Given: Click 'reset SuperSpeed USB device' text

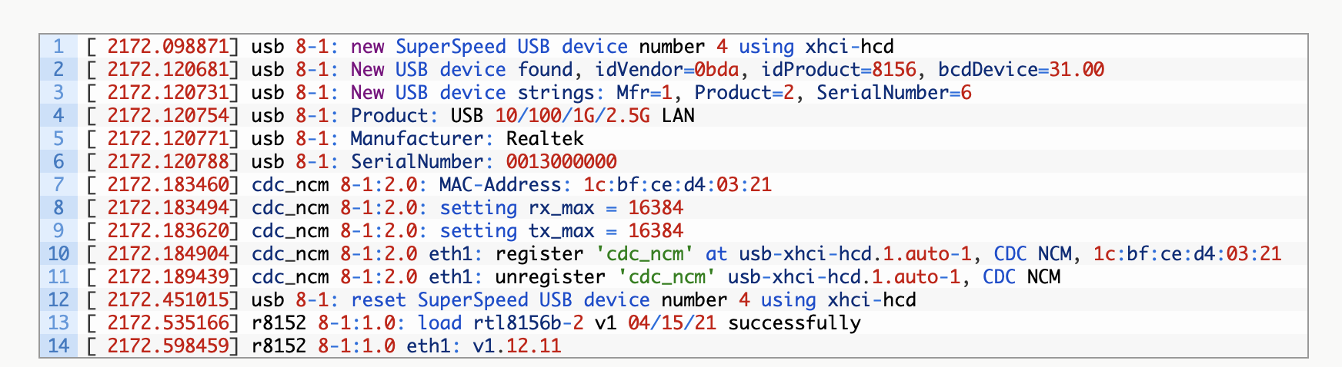Looking at the screenshot, I should (500, 300).
